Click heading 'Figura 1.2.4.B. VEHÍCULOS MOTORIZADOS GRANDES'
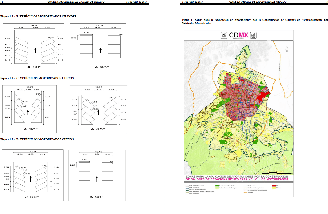The image size is (328, 214). (x=38, y=16)
